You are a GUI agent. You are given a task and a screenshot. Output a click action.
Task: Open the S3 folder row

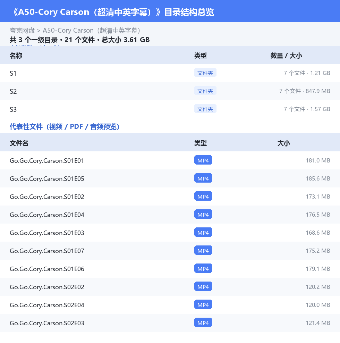pyautogui.click(x=170, y=109)
